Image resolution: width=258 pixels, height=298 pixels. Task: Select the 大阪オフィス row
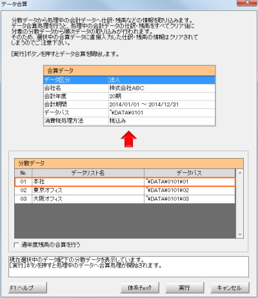[x=125, y=199]
